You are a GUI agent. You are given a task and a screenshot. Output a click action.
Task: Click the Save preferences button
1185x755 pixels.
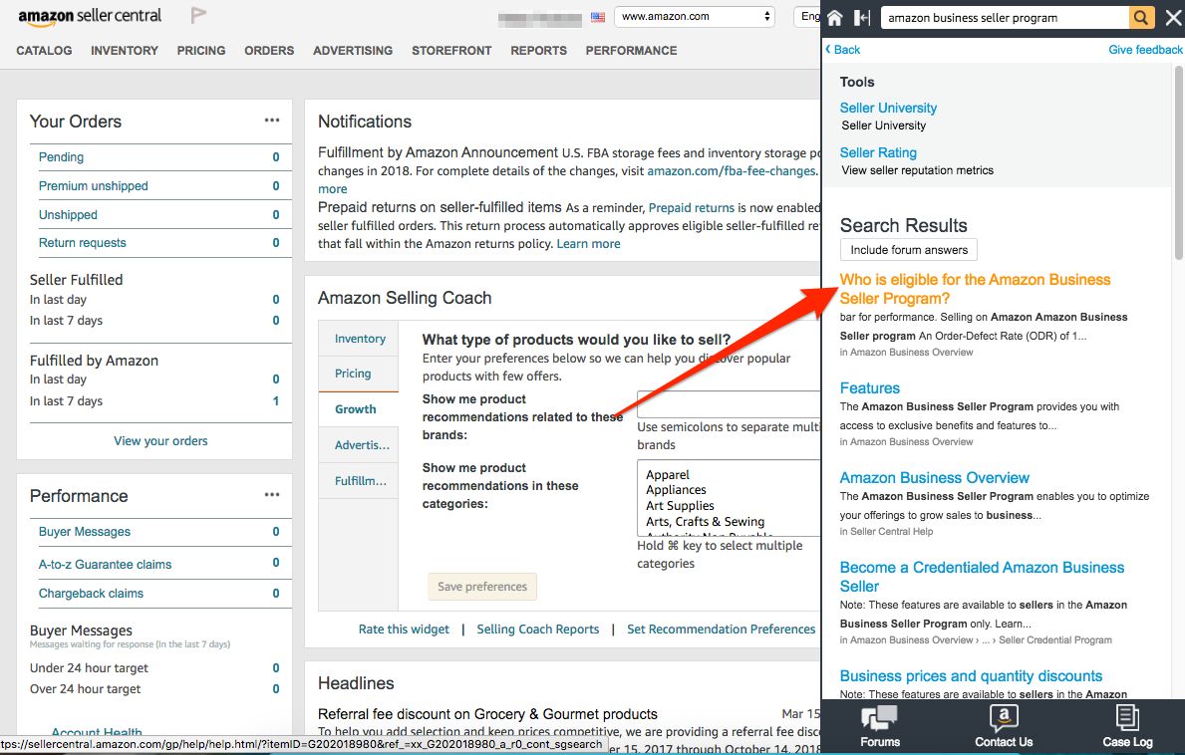(482, 587)
